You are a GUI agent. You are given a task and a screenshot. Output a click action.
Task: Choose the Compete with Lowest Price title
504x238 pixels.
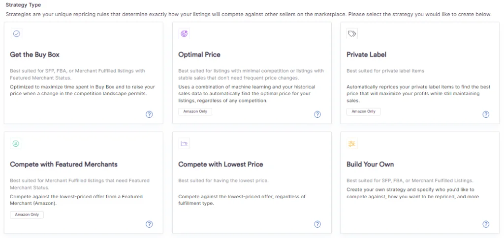click(220, 164)
